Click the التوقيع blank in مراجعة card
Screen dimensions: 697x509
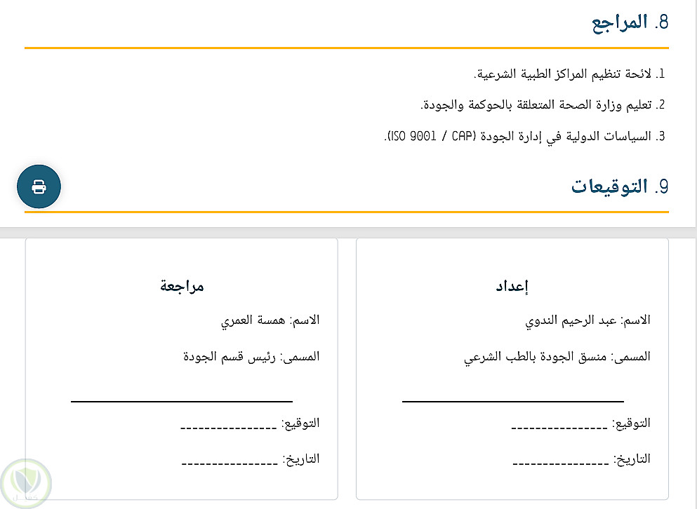coord(229,426)
